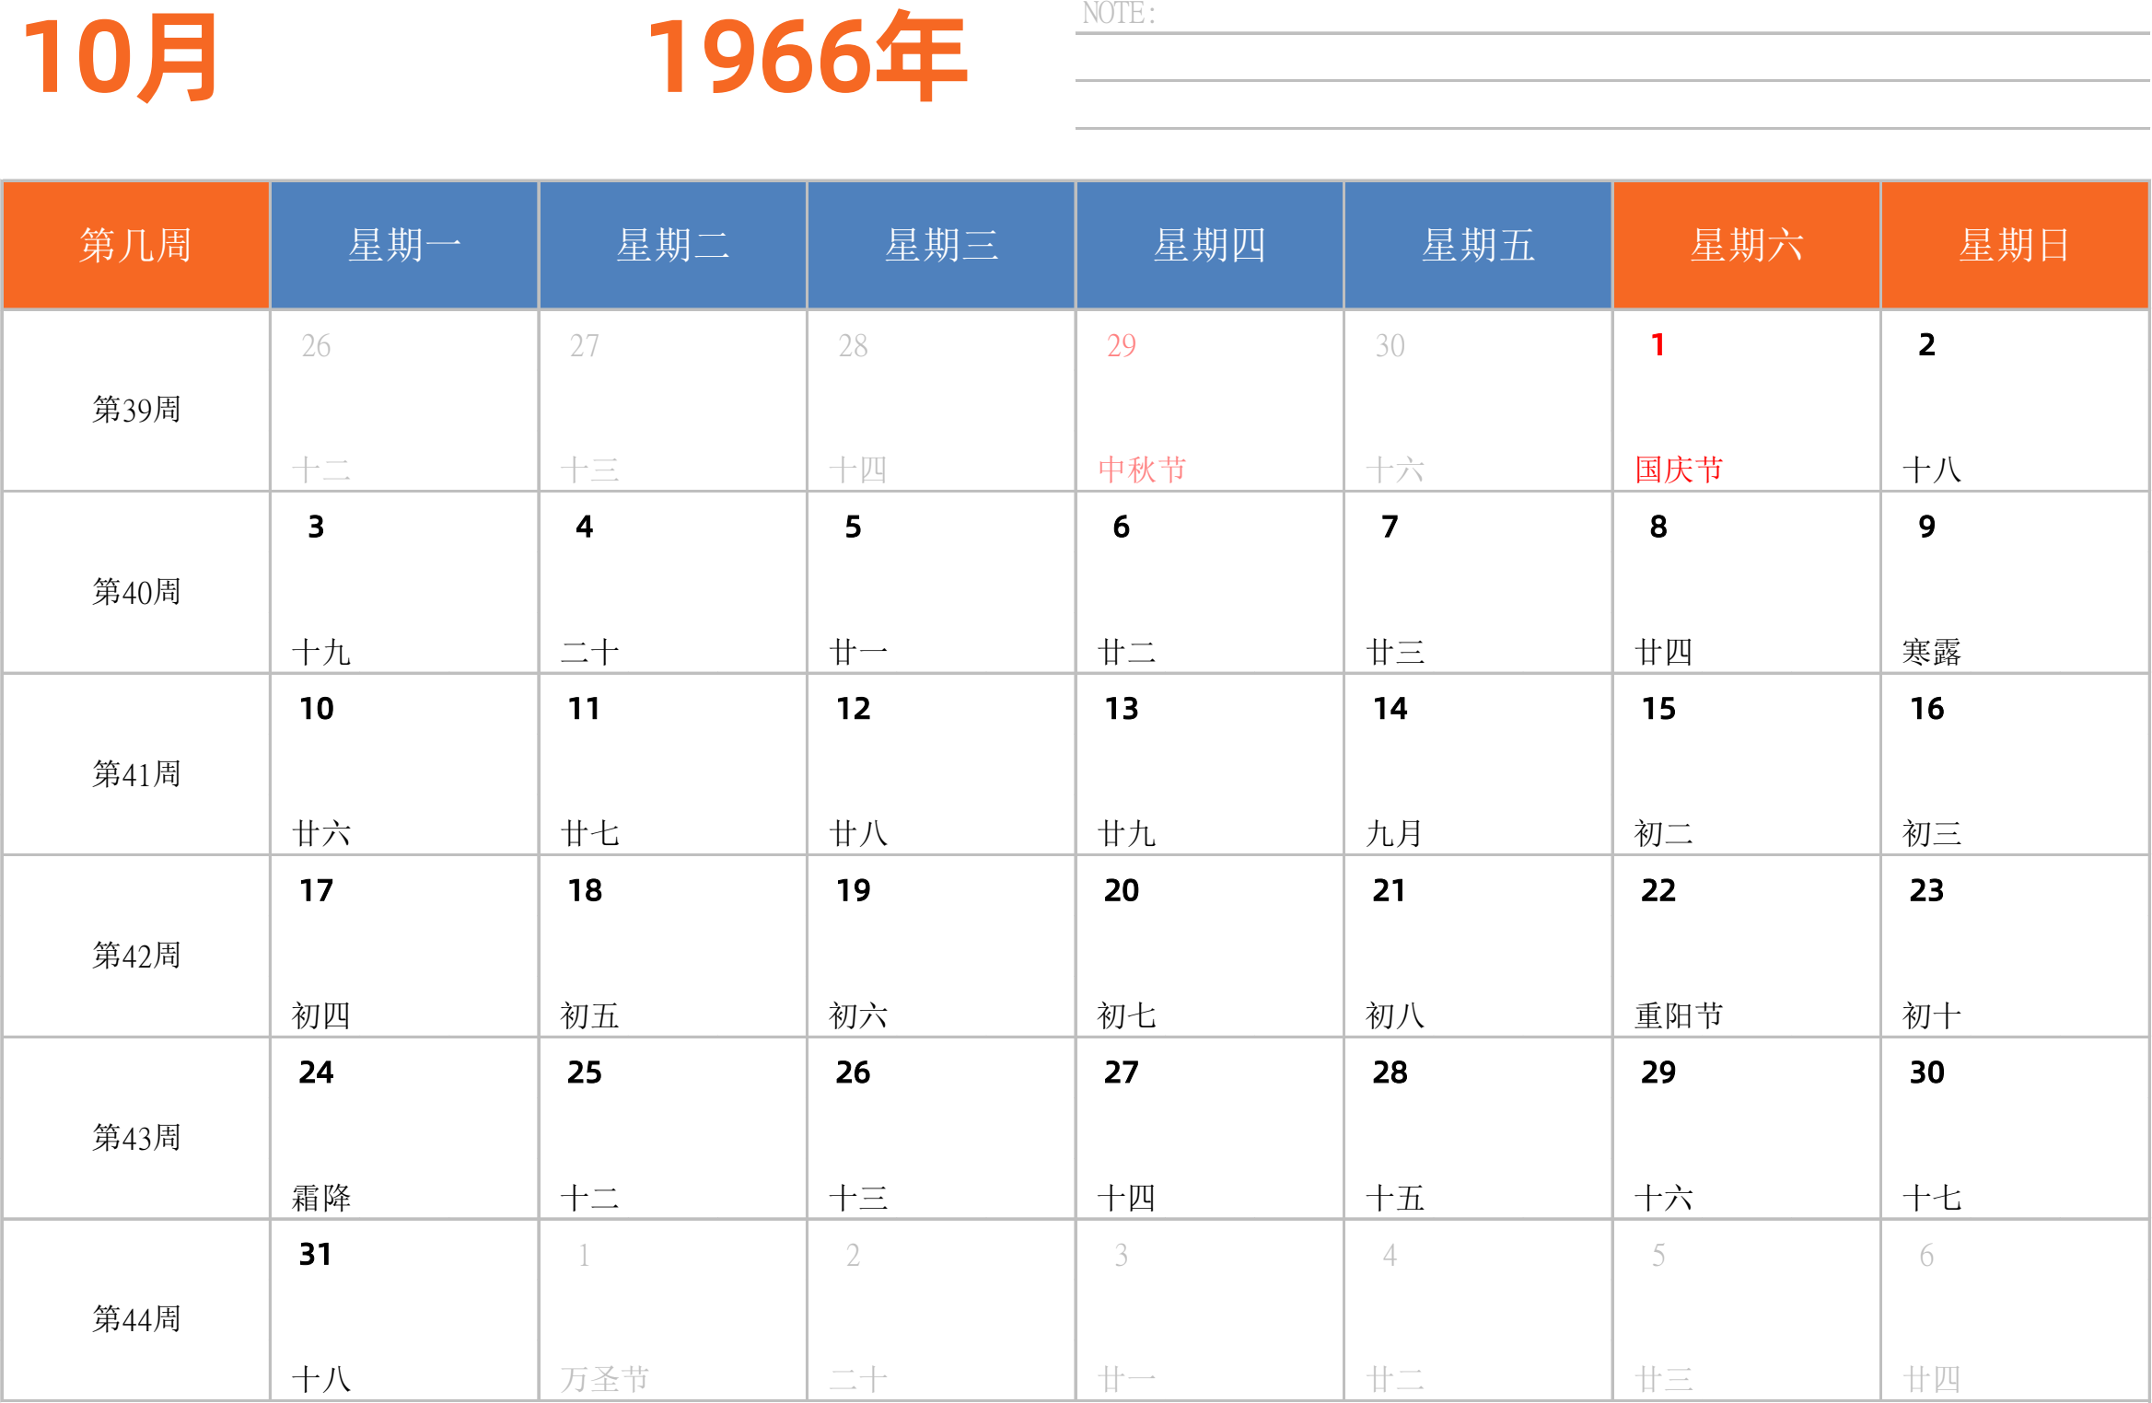Select October 1 date number in red
2152x1403 pixels.
[x=1658, y=345]
